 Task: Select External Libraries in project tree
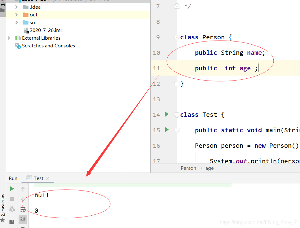(x=41, y=38)
